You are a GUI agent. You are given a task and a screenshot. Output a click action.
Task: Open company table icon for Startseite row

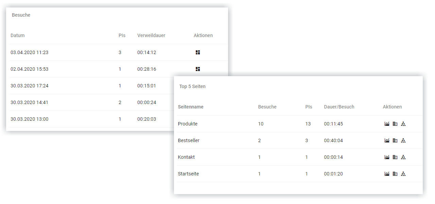coord(395,174)
